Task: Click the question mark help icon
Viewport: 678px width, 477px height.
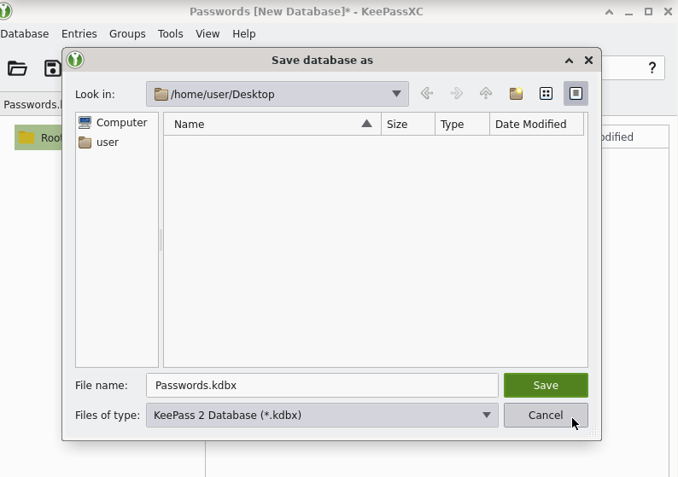Action: pyautogui.click(x=652, y=68)
